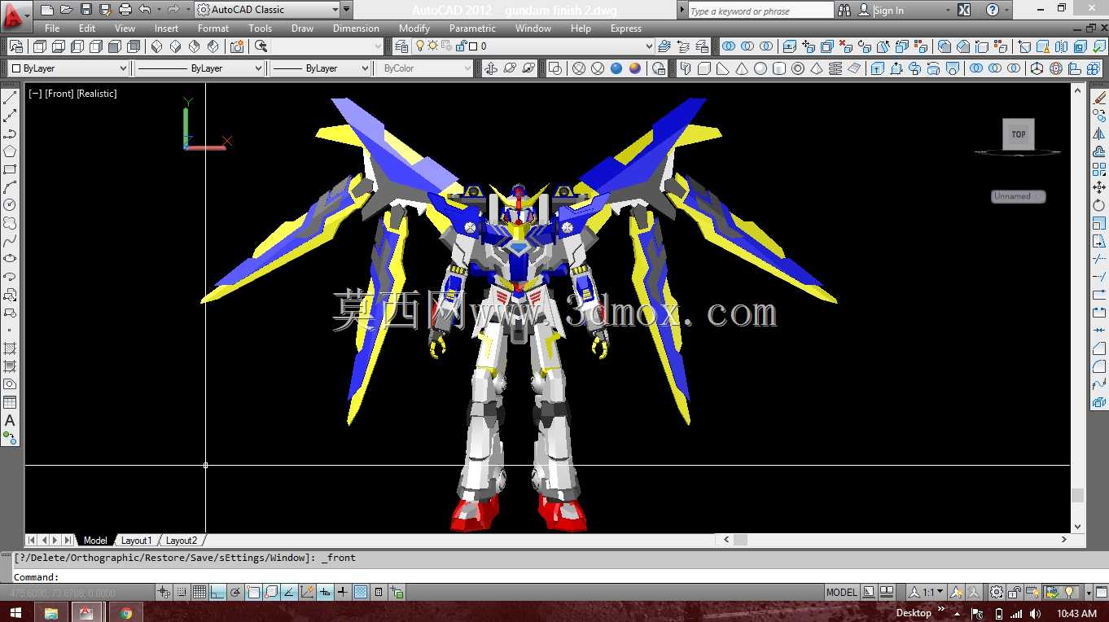Viewport: 1109px width, 622px height.
Task: Toggle Ortho Mode in status bar
Action: pos(217,593)
